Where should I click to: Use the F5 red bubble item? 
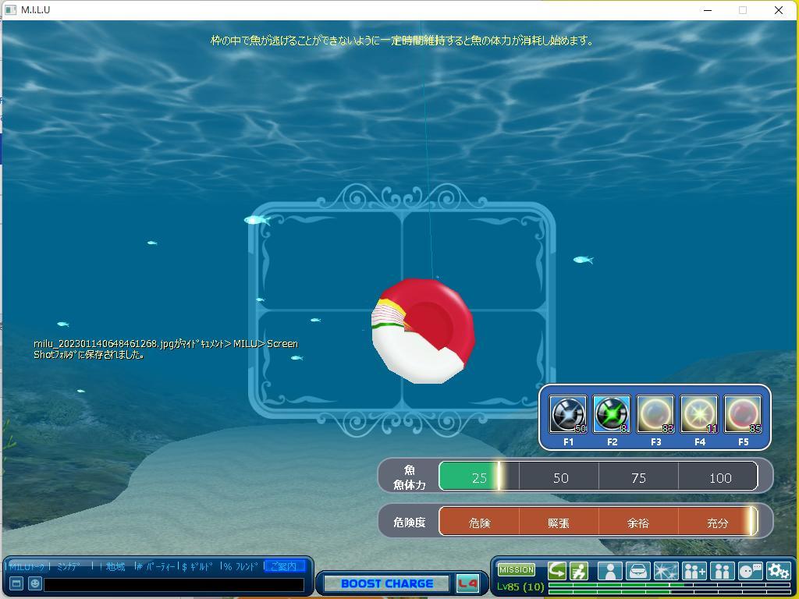pos(743,414)
